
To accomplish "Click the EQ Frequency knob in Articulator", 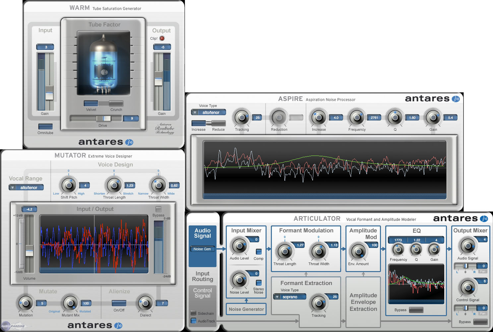I will click(398, 250).
